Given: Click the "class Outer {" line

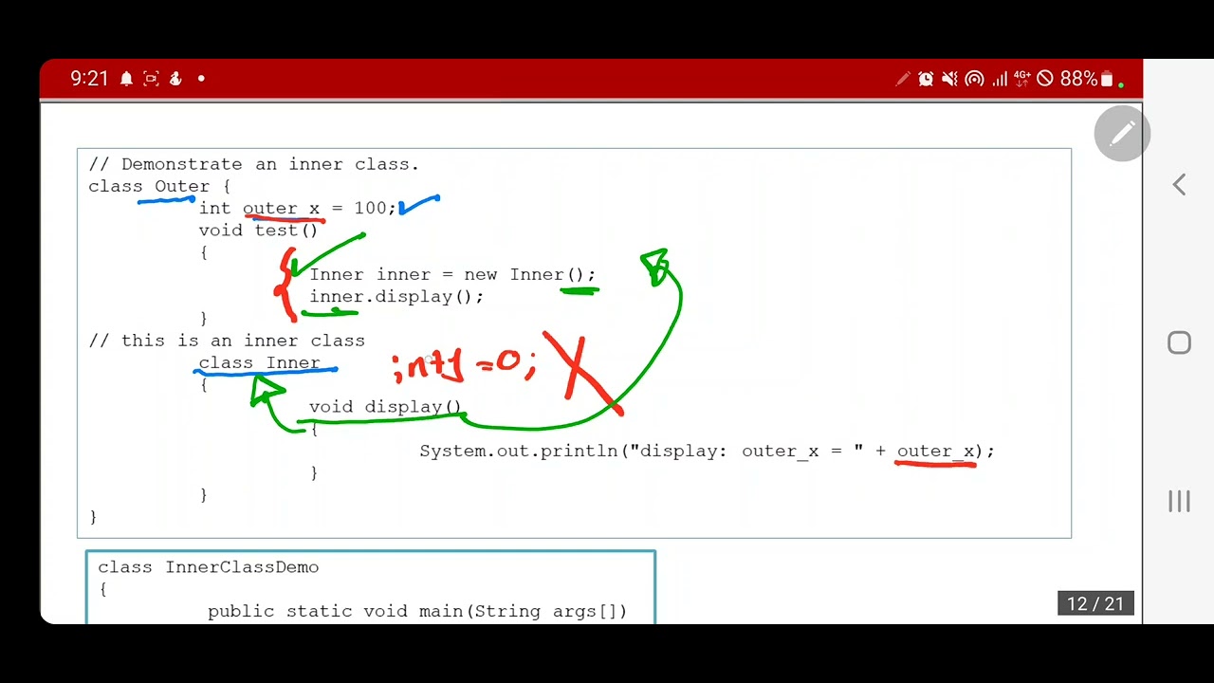Looking at the screenshot, I should [159, 186].
